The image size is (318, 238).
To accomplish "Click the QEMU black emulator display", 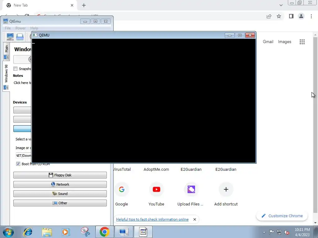I will 144,101.
